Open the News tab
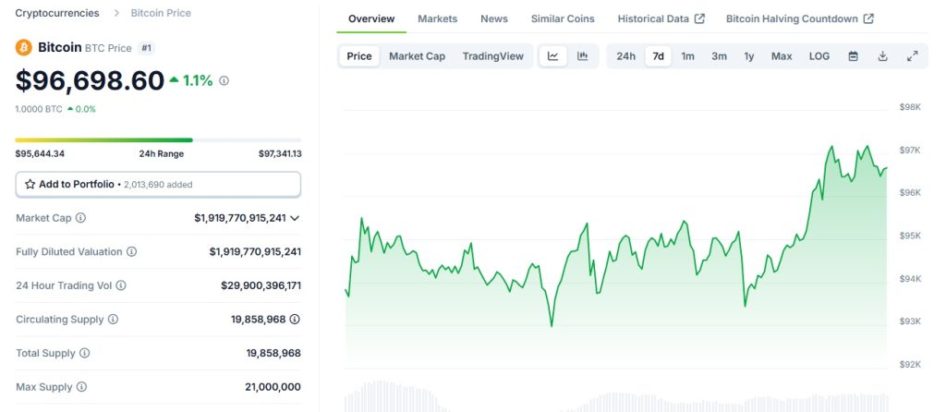946x412 pixels. tap(494, 18)
